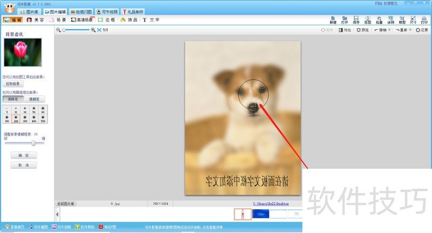Click the zoom out magnifier icon

[58, 30]
